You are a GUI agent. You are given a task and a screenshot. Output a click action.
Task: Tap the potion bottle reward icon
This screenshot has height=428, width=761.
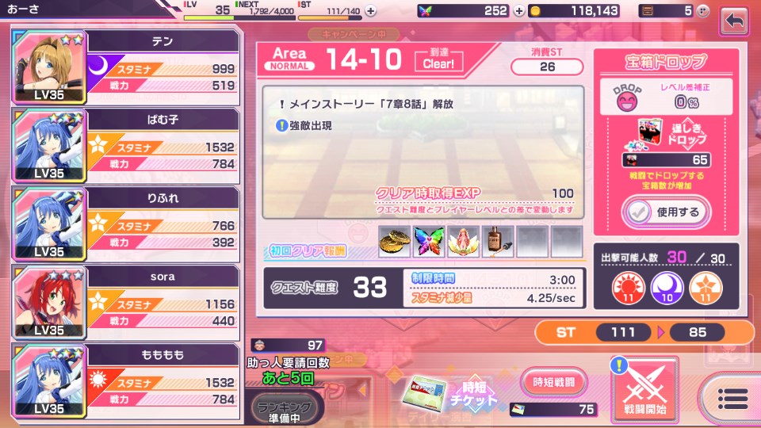498,241
